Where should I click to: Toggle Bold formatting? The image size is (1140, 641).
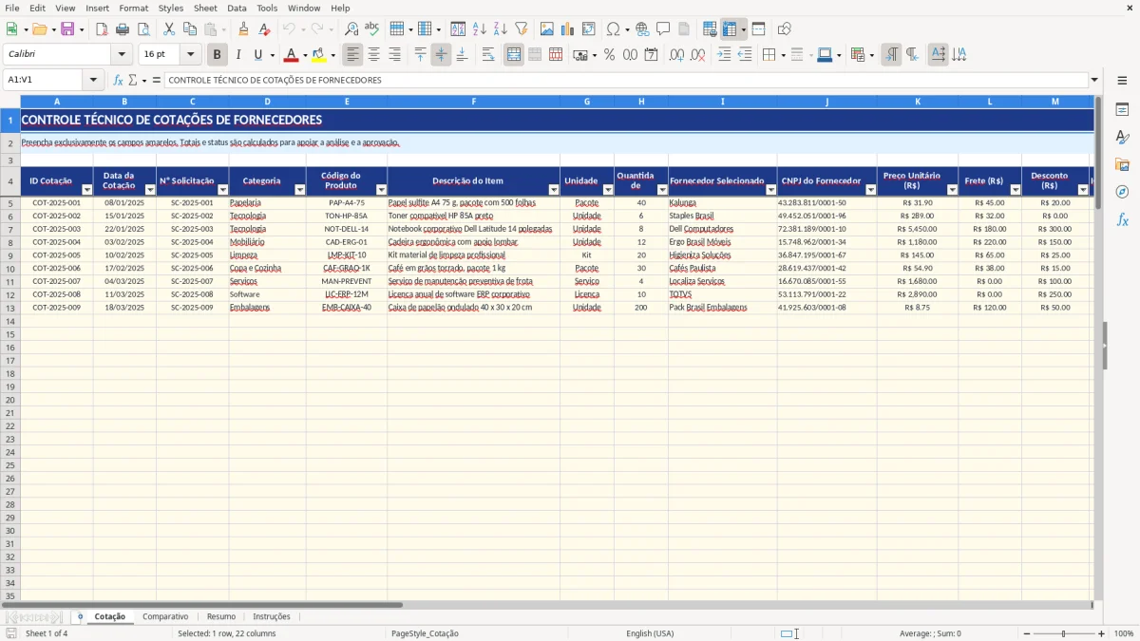tap(218, 55)
